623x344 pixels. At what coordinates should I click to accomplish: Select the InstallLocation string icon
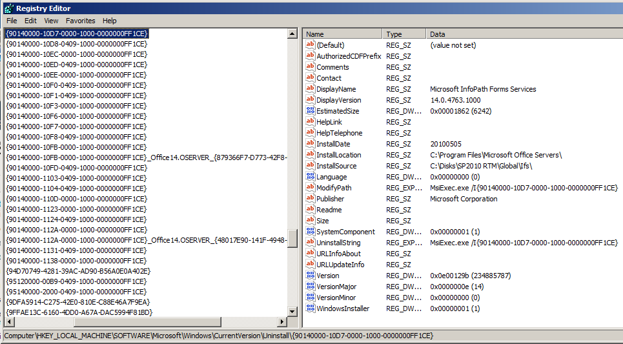click(310, 155)
